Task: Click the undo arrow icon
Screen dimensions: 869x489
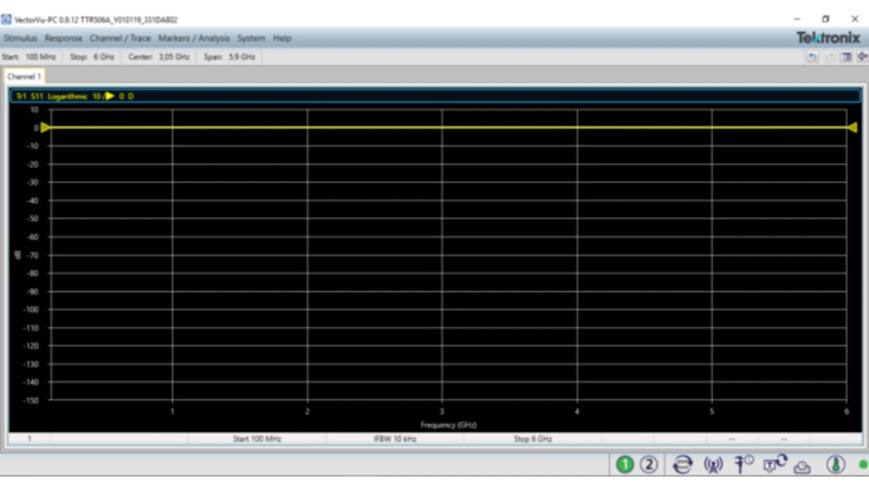Action: coord(812,57)
